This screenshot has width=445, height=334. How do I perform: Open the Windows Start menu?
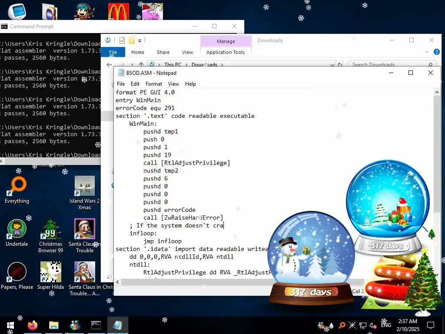click(10, 325)
